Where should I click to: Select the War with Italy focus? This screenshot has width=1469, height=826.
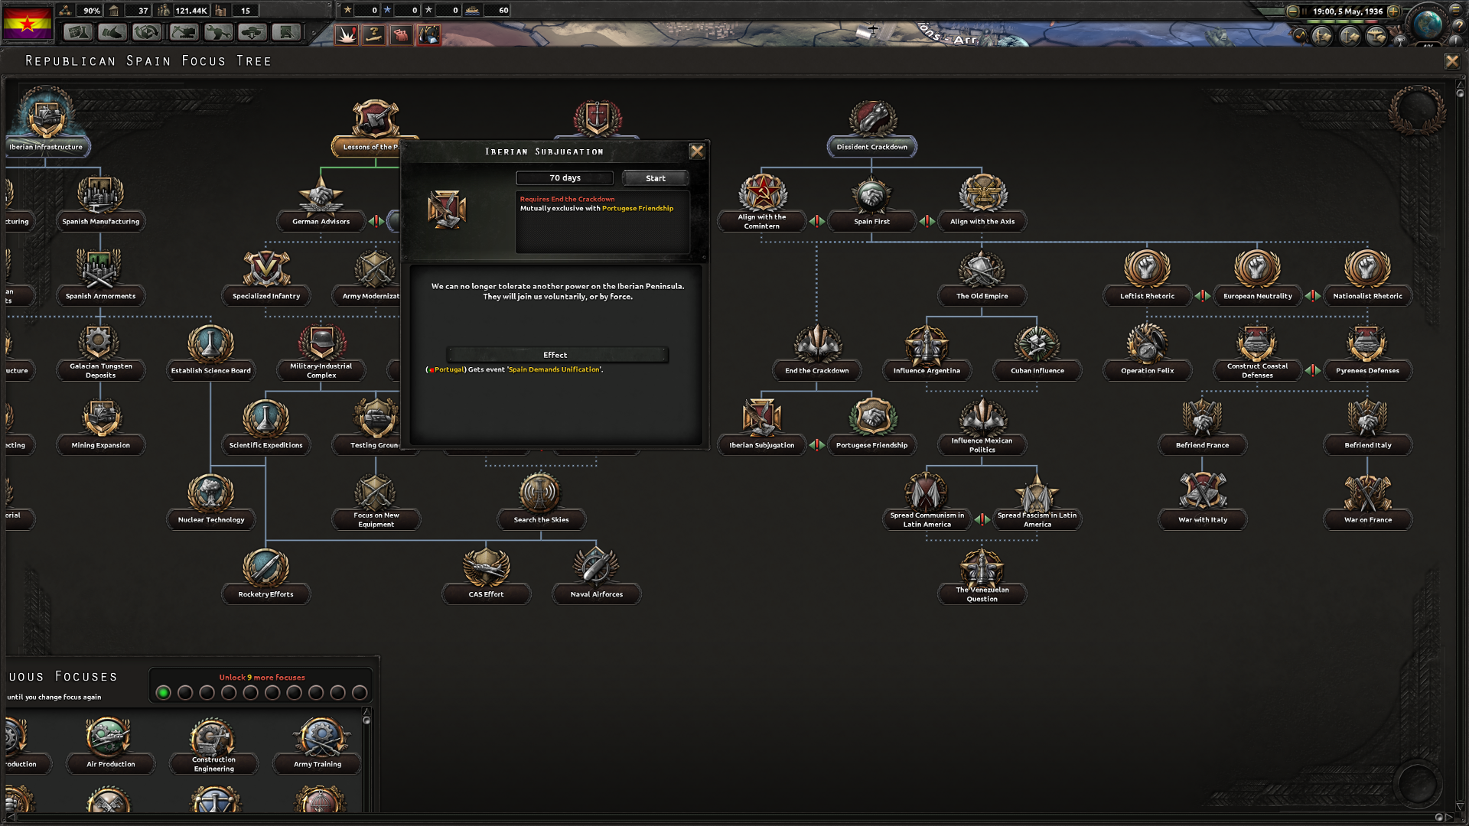1203,501
